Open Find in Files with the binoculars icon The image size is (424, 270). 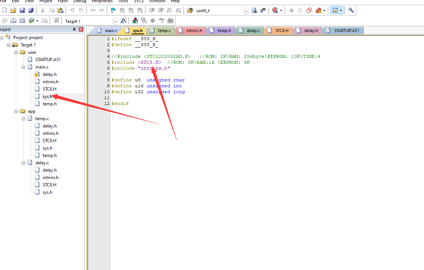[190, 10]
